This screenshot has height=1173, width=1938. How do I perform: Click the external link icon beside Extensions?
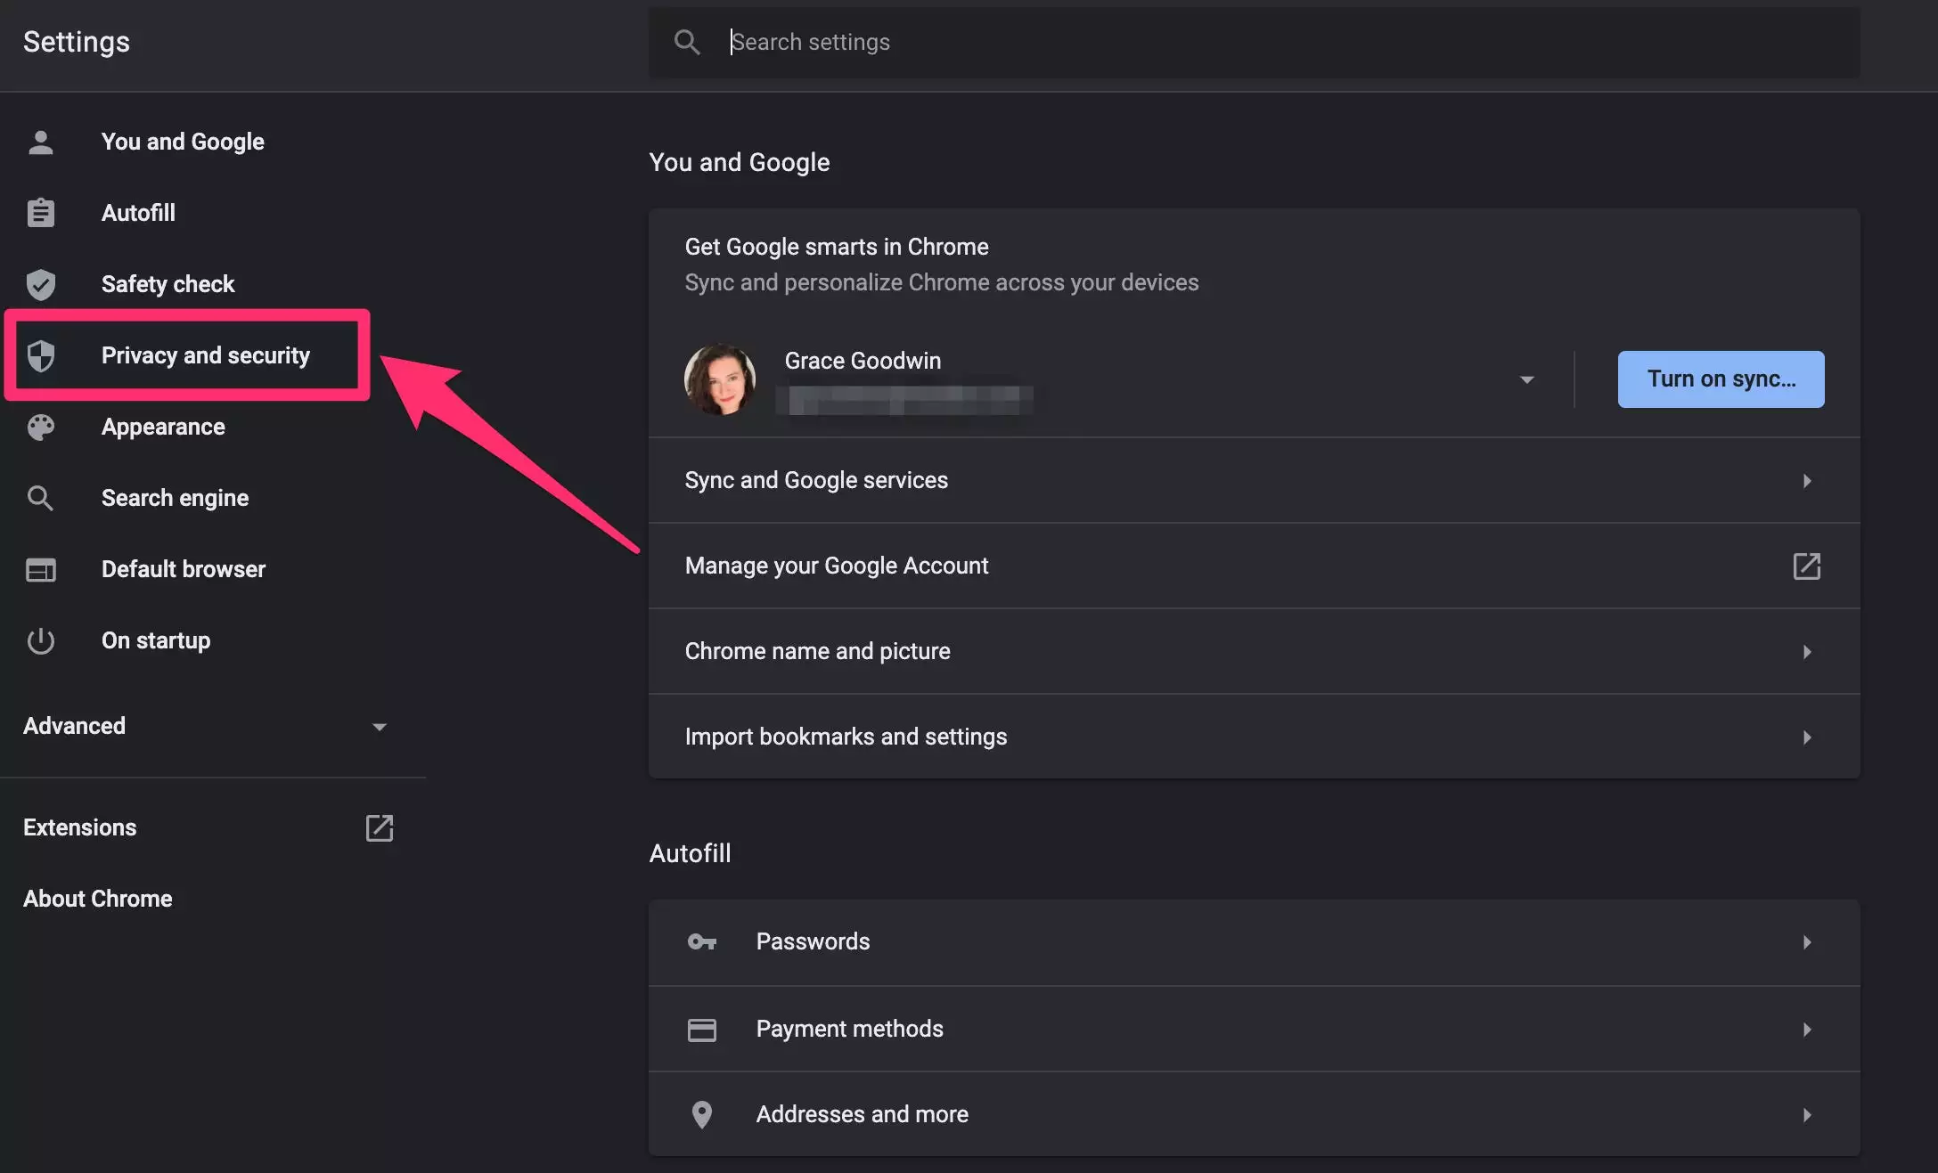380,827
